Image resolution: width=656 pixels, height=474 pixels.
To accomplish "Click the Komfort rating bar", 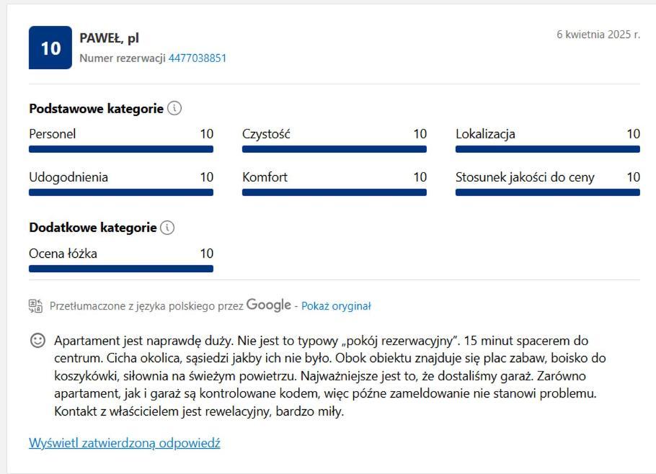I will pyautogui.click(x=334, y=192).
